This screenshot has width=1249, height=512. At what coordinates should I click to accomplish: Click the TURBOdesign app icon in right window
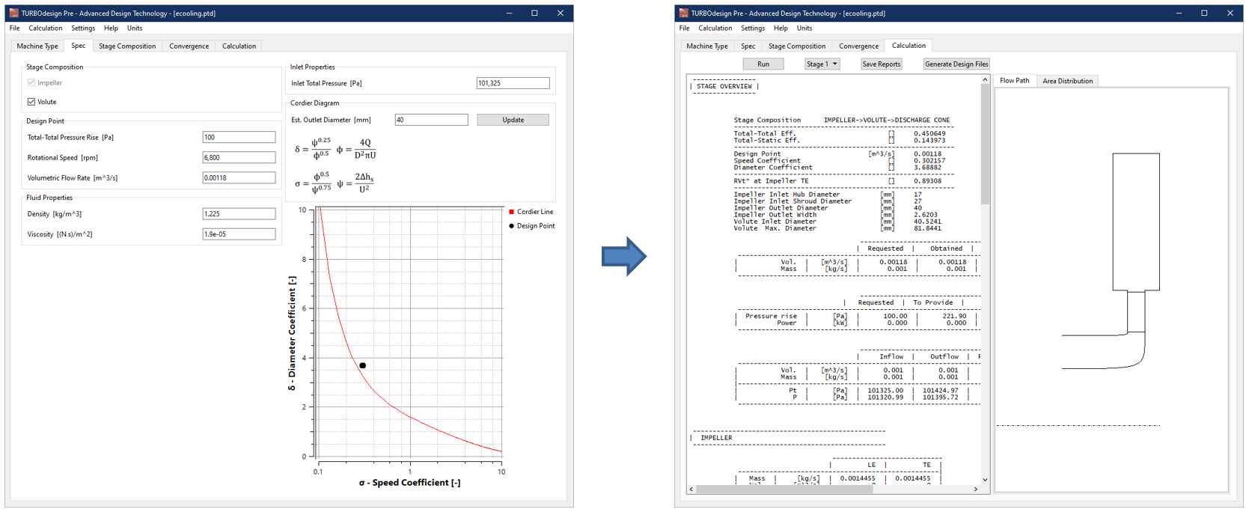click(683, 13)
